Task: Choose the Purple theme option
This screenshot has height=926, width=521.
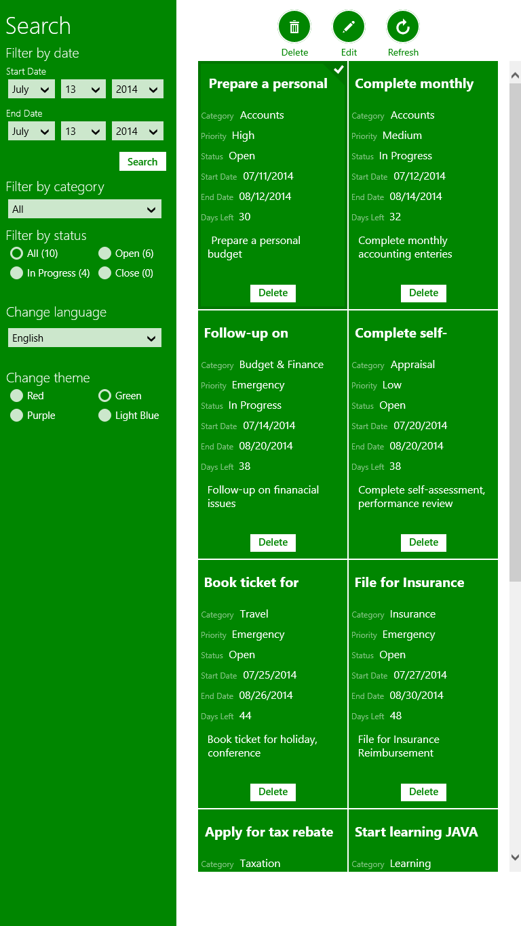Action: pos(16,416)
